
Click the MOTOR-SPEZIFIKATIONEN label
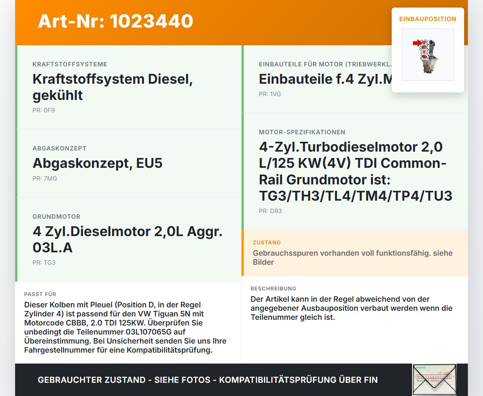point(302,132)
